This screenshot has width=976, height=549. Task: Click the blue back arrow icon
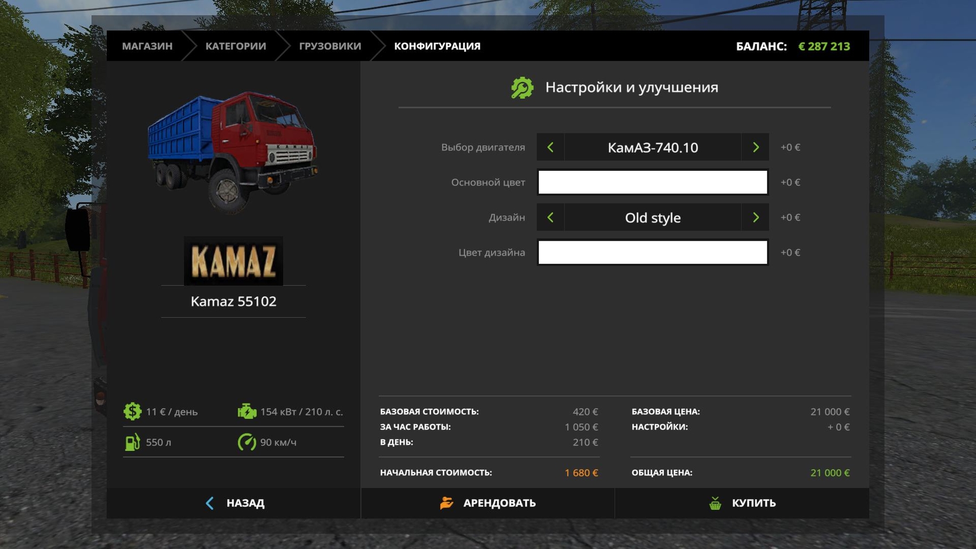(x=210, y=503)
